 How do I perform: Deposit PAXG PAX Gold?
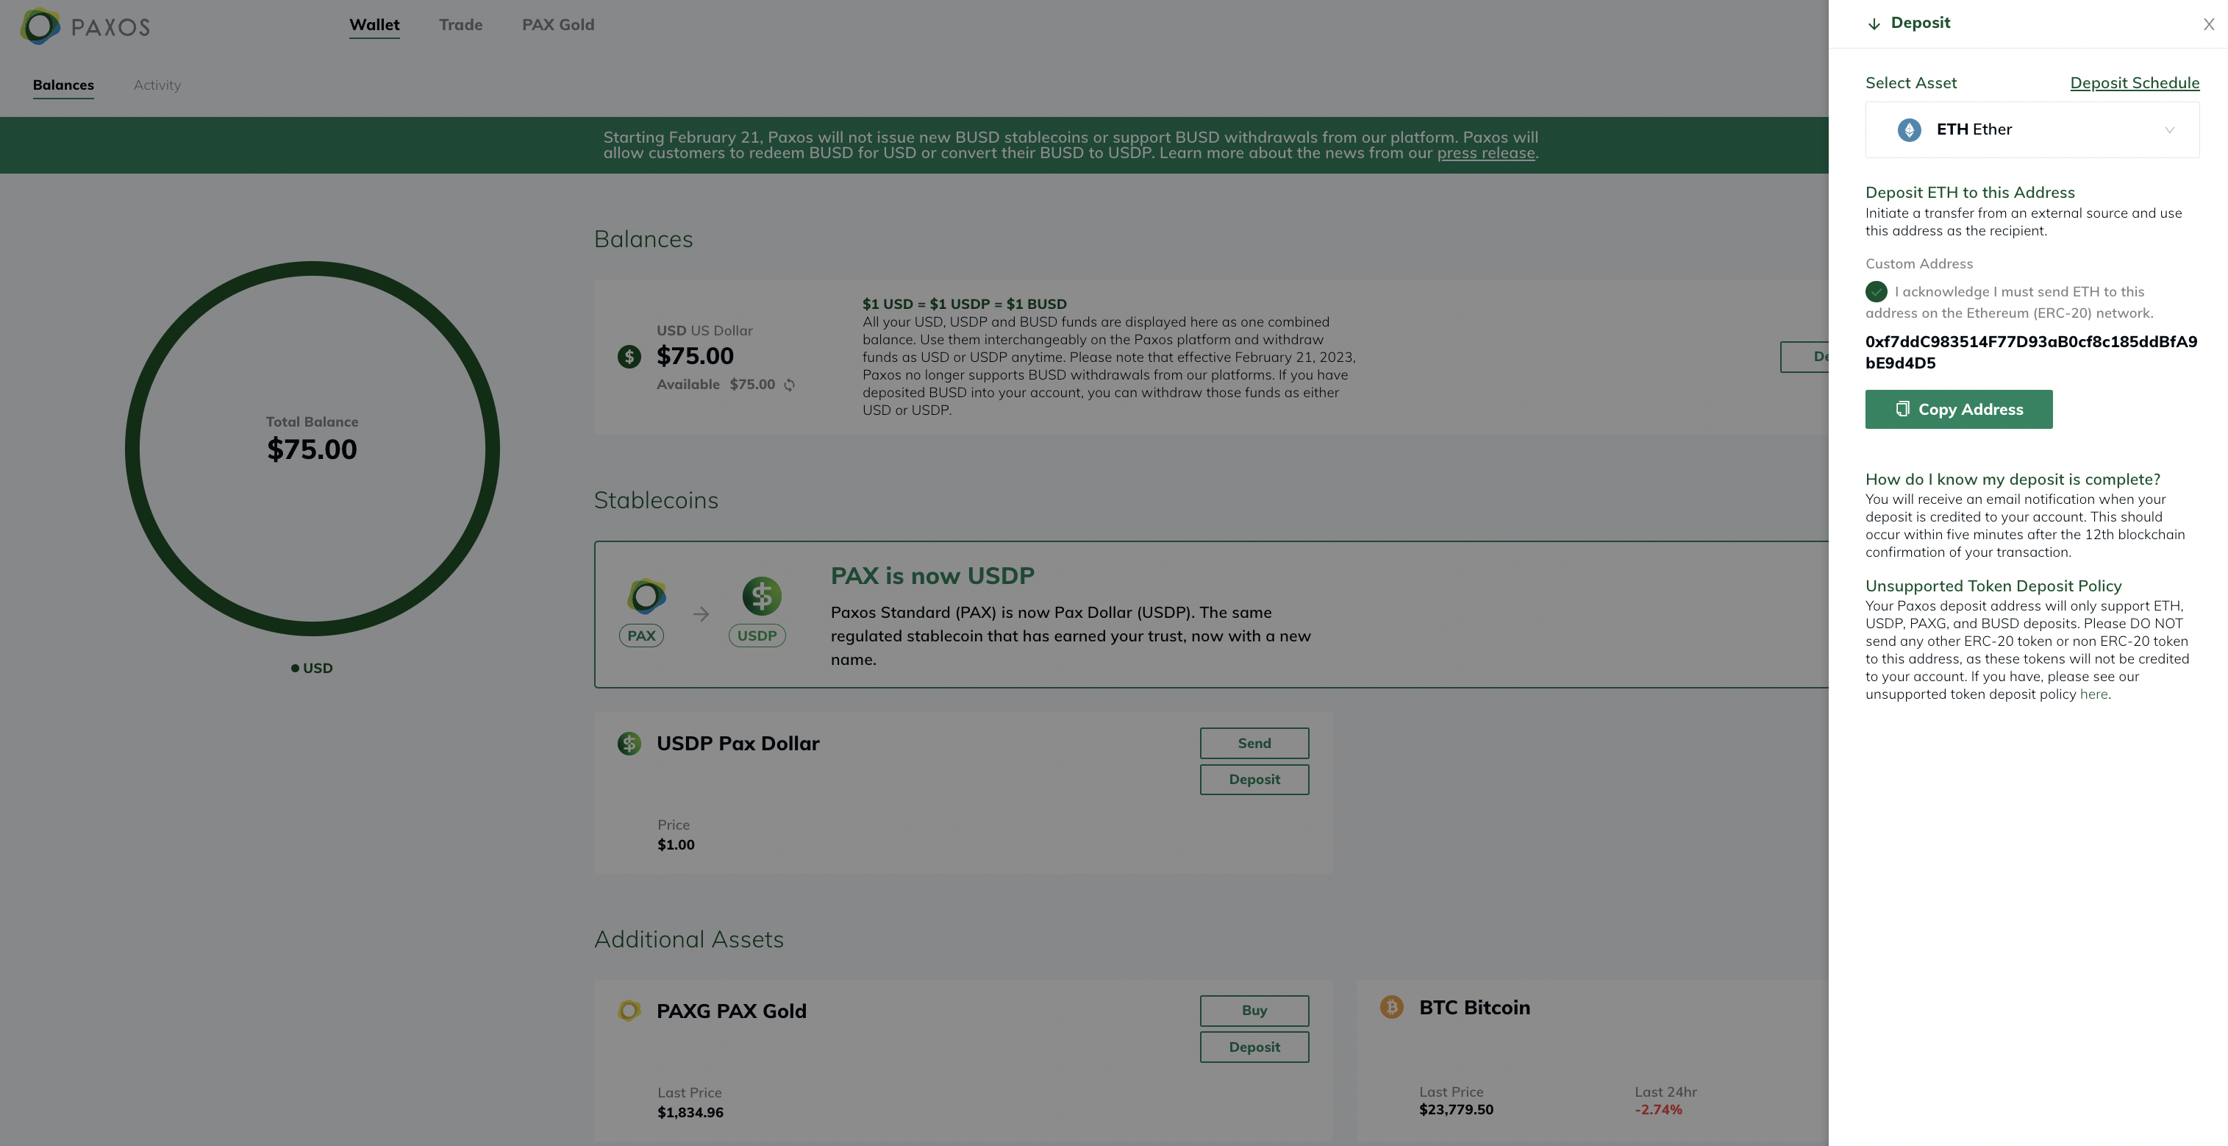(x=1254, y=1047)
